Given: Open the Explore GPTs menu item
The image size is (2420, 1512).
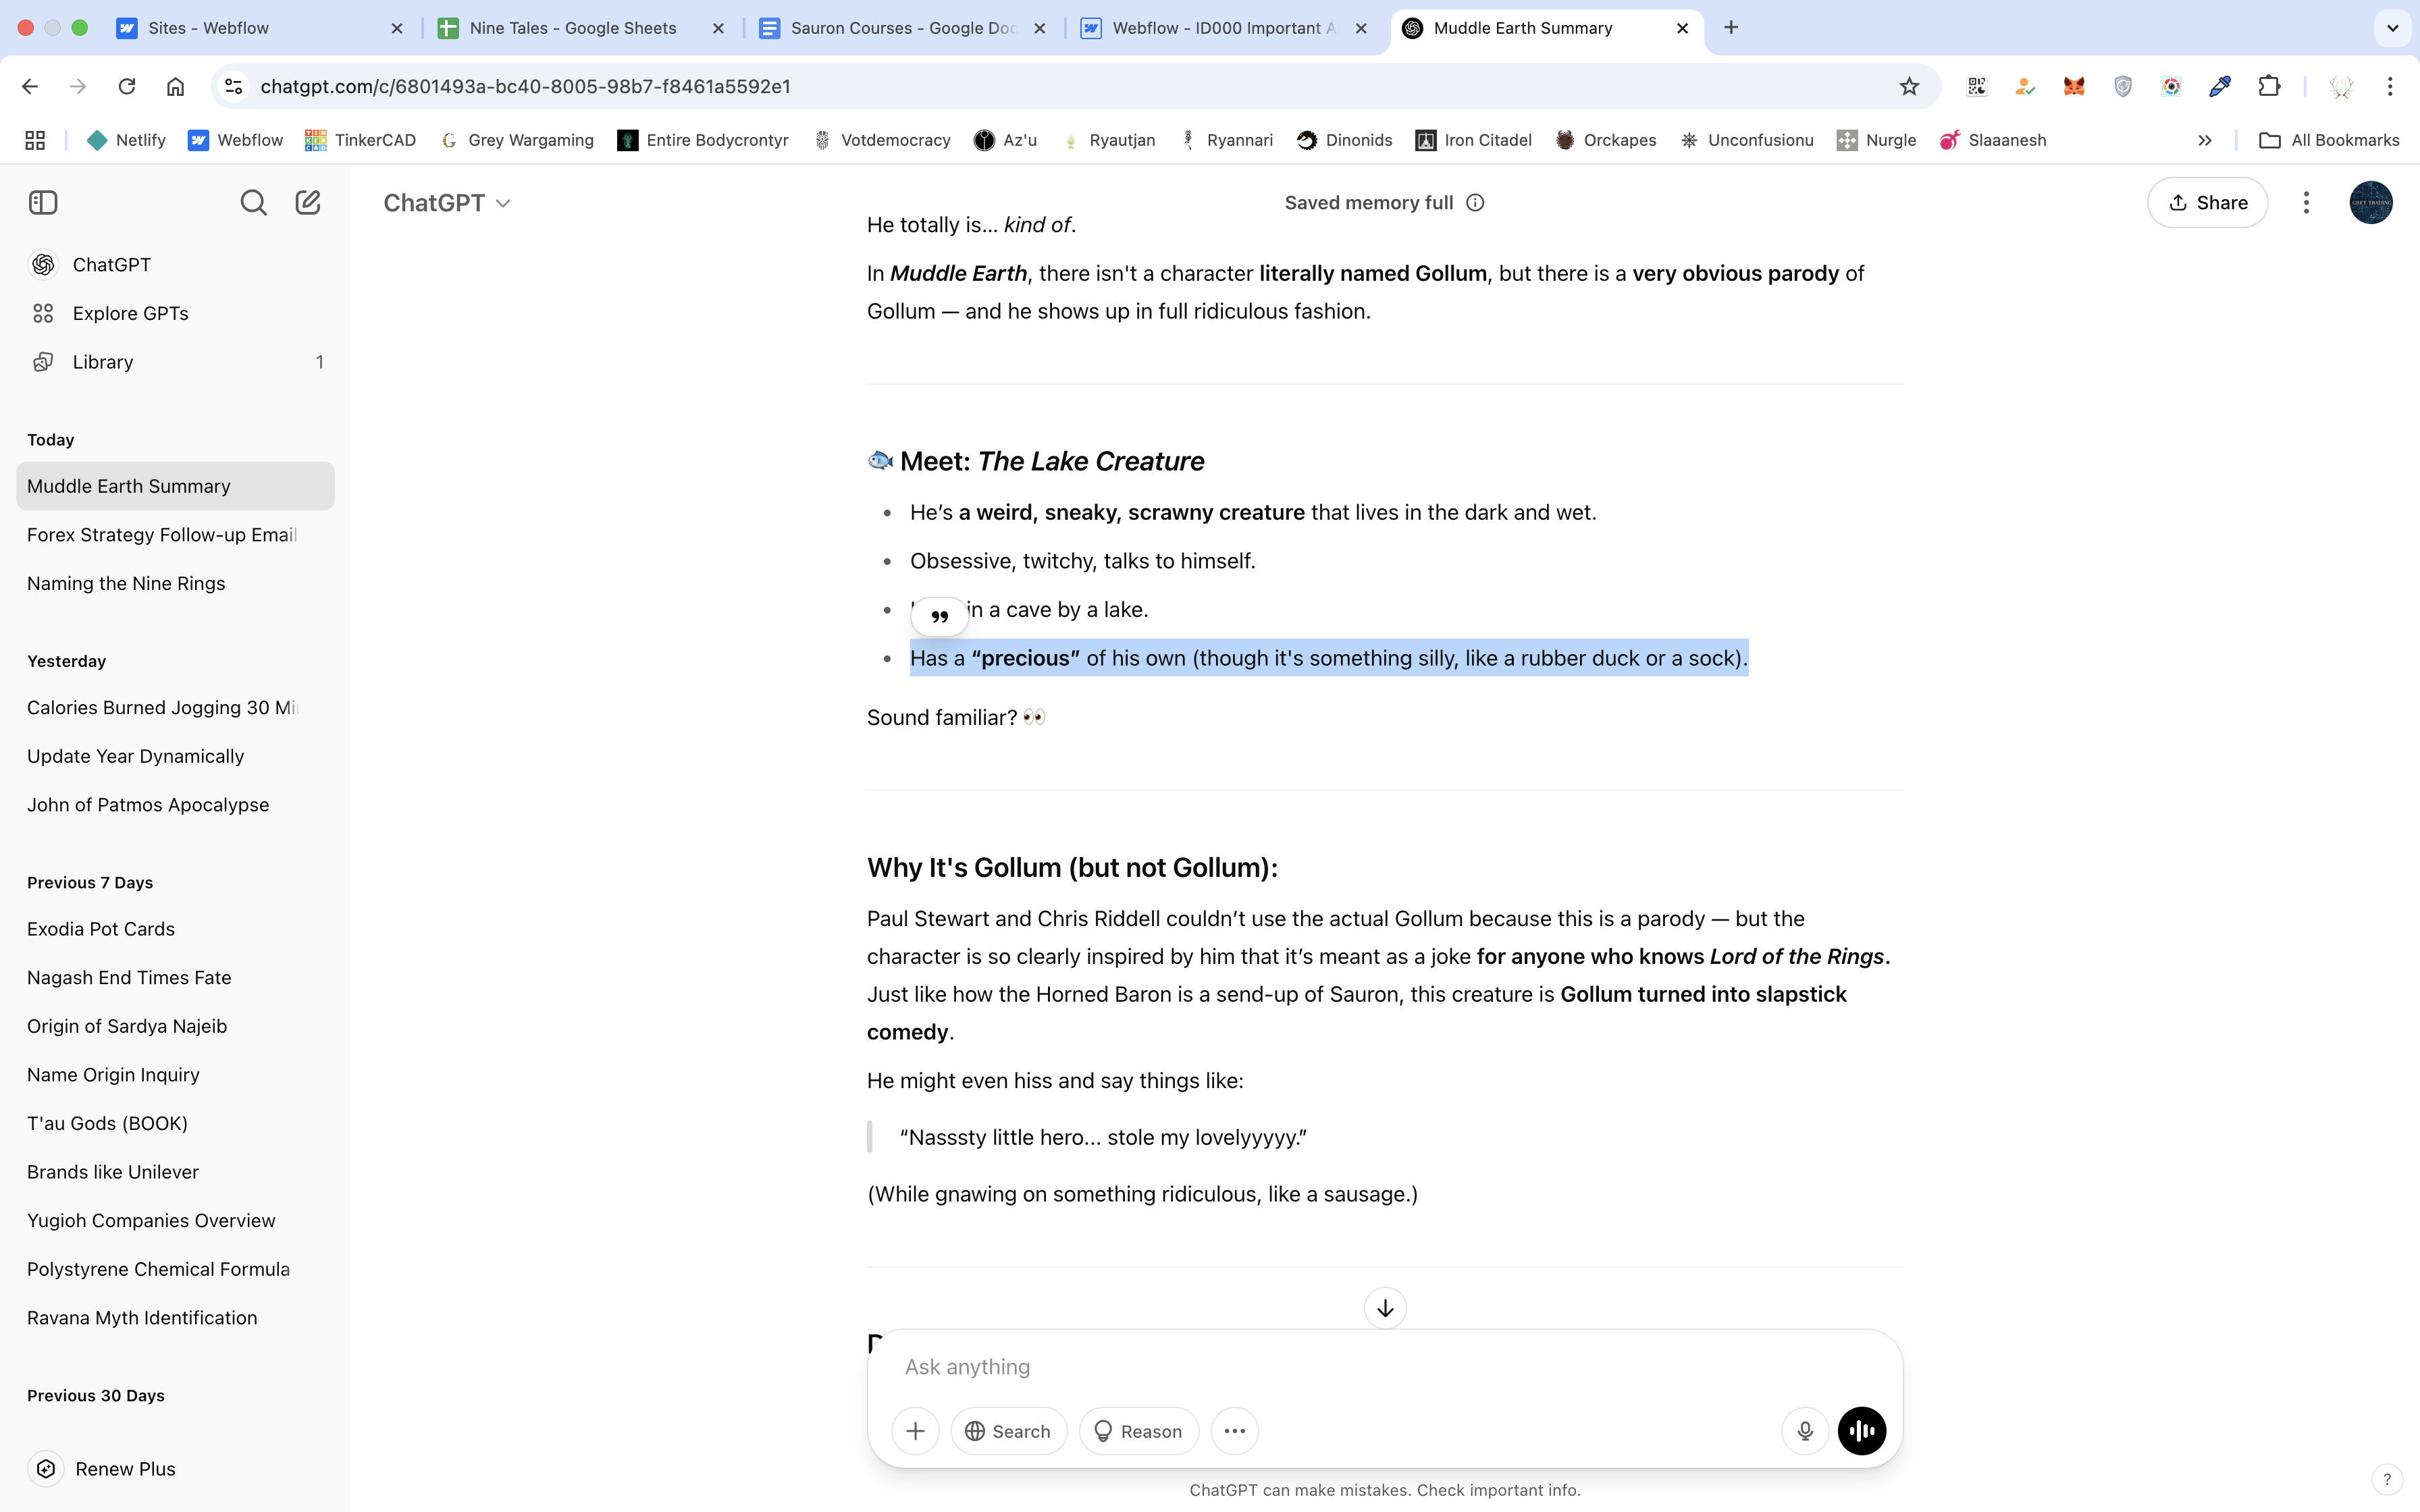Looking at the screenshot, I should pyautogui.click(x=130, y=313).
